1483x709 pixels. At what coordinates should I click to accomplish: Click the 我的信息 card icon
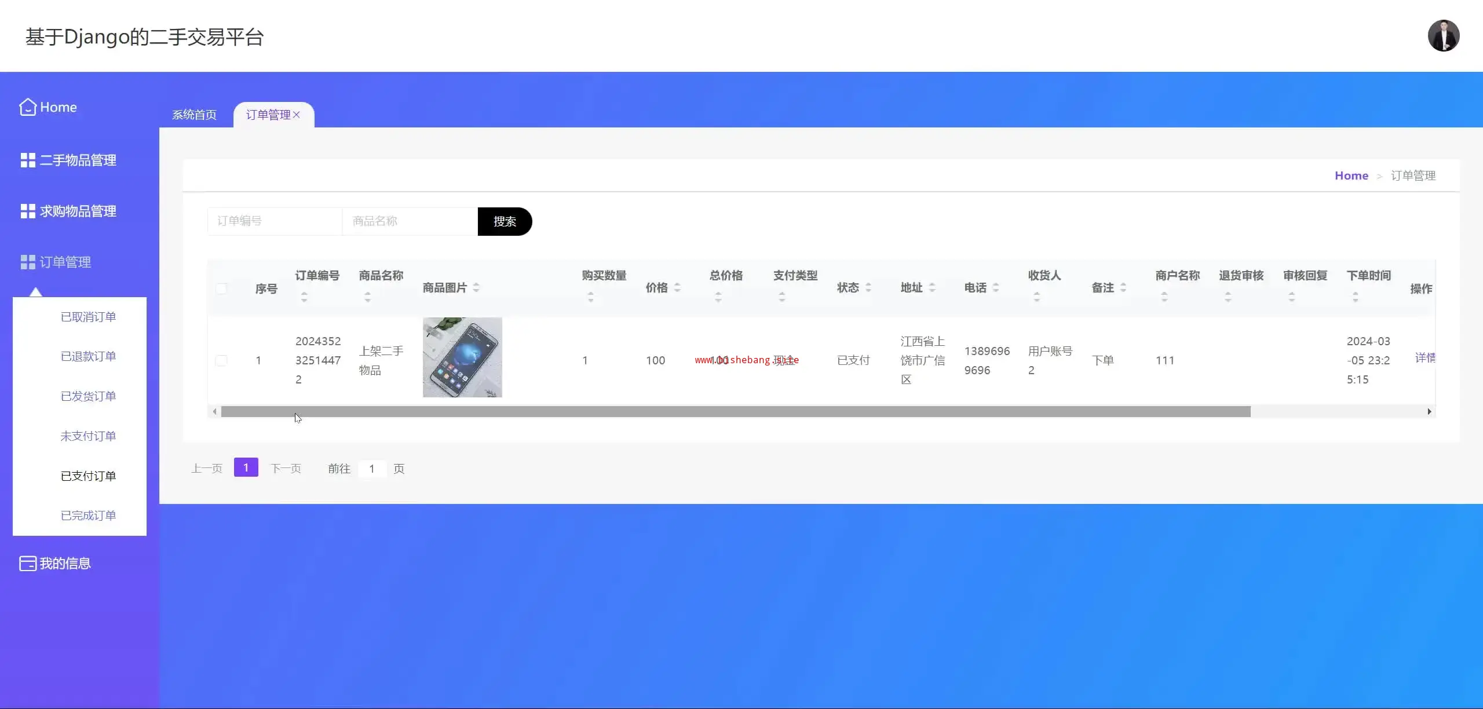(x=28, y=564)
